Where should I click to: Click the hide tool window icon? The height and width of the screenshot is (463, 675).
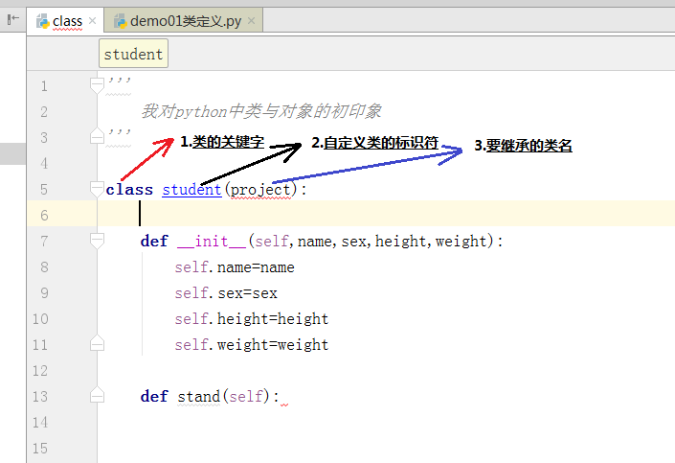13,19
